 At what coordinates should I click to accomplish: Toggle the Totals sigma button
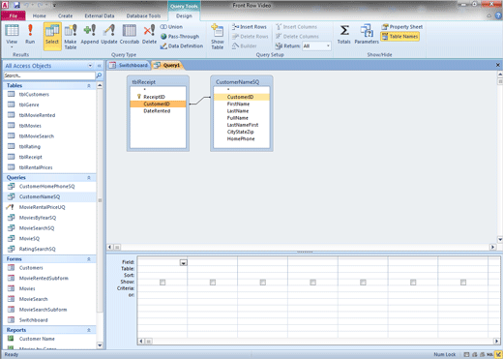344,34
